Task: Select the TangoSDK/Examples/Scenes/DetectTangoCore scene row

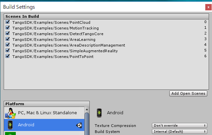Action: coord(106,34)
